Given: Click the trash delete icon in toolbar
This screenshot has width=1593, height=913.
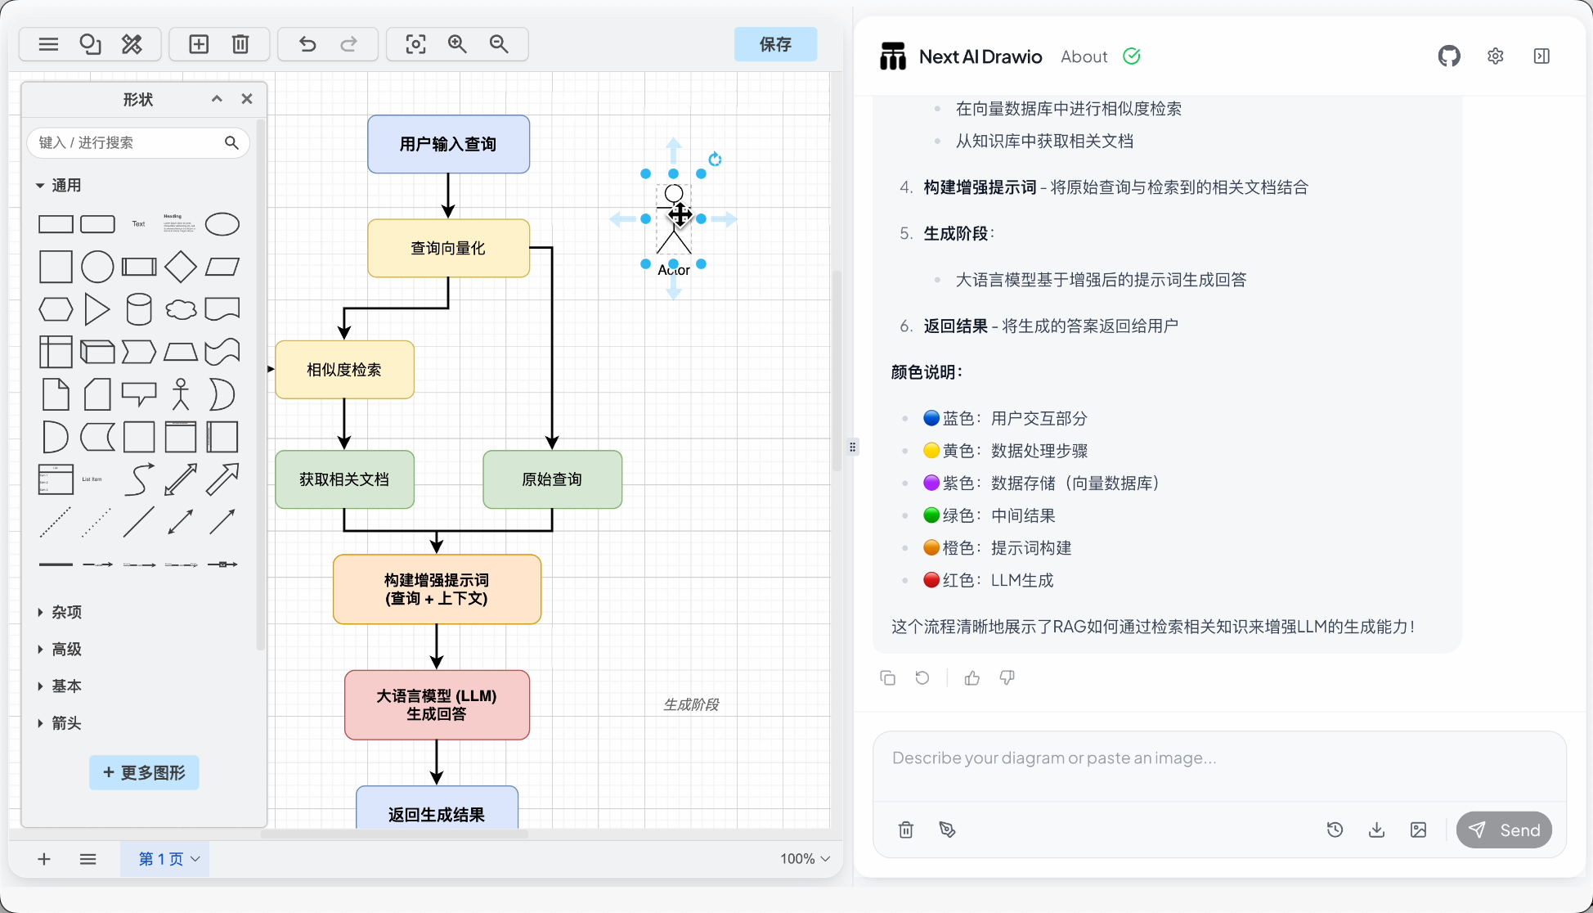Looking at the screenshot, I should tap(240, 44).
